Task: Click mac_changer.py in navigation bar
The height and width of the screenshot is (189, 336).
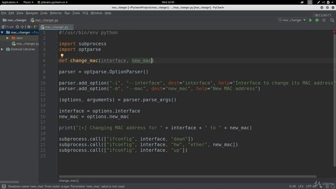Action: coord(44,20)
